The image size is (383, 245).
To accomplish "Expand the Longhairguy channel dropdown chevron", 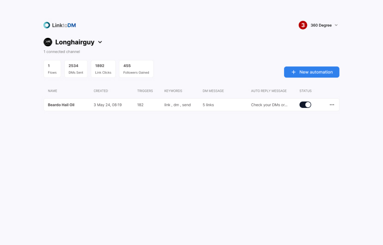I will [100, 42].
